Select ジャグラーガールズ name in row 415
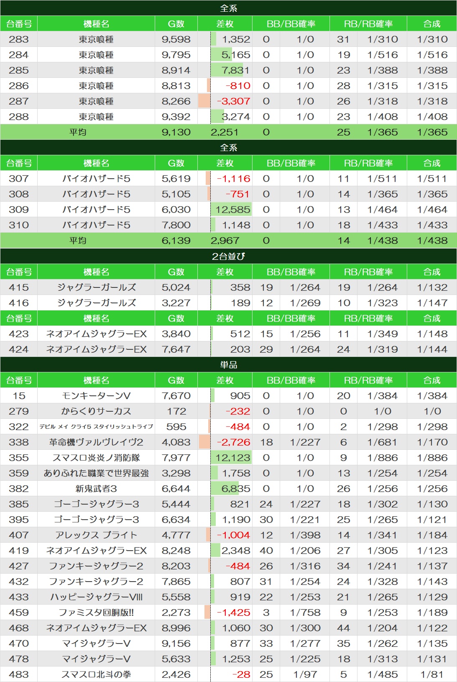 coord(96,287)
